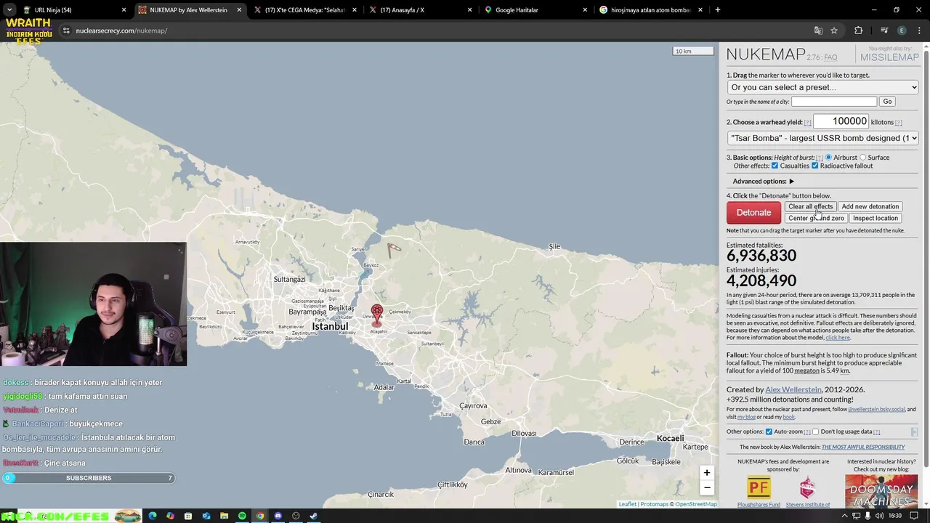Screen dimensions: 930x523
Task: Open Steam from taskbar
Action: (313, 516)
